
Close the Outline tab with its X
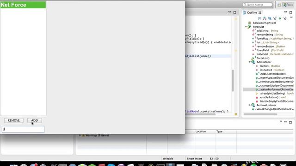(260, 12)
